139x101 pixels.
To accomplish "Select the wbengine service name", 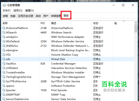I will coord(12,50).
